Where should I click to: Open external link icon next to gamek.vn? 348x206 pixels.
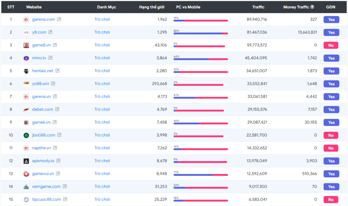point(54,122)
